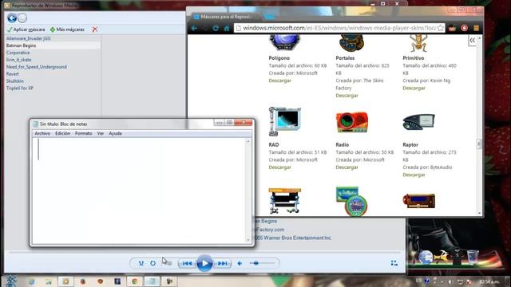Open Edición menu in Notepad

[x=62, y=133]
